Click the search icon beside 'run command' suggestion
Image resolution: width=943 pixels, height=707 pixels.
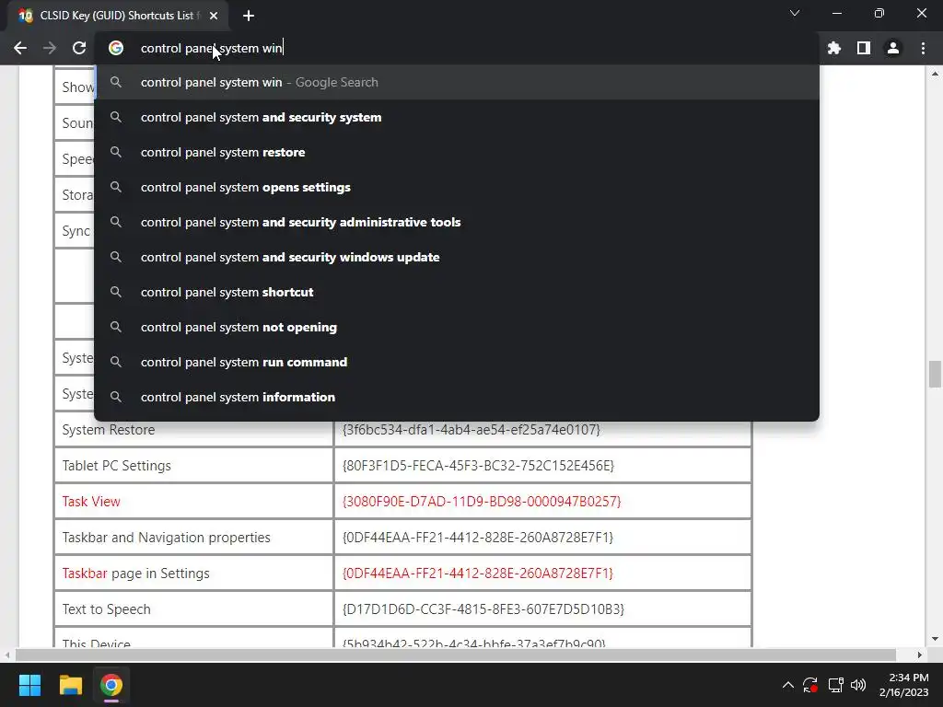pyautogui.click(x=116, y=362)
